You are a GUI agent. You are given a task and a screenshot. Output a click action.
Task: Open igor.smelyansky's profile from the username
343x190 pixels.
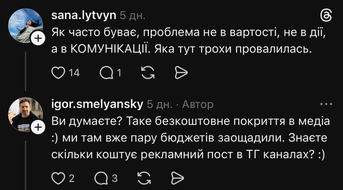click(x=97, y=105)
